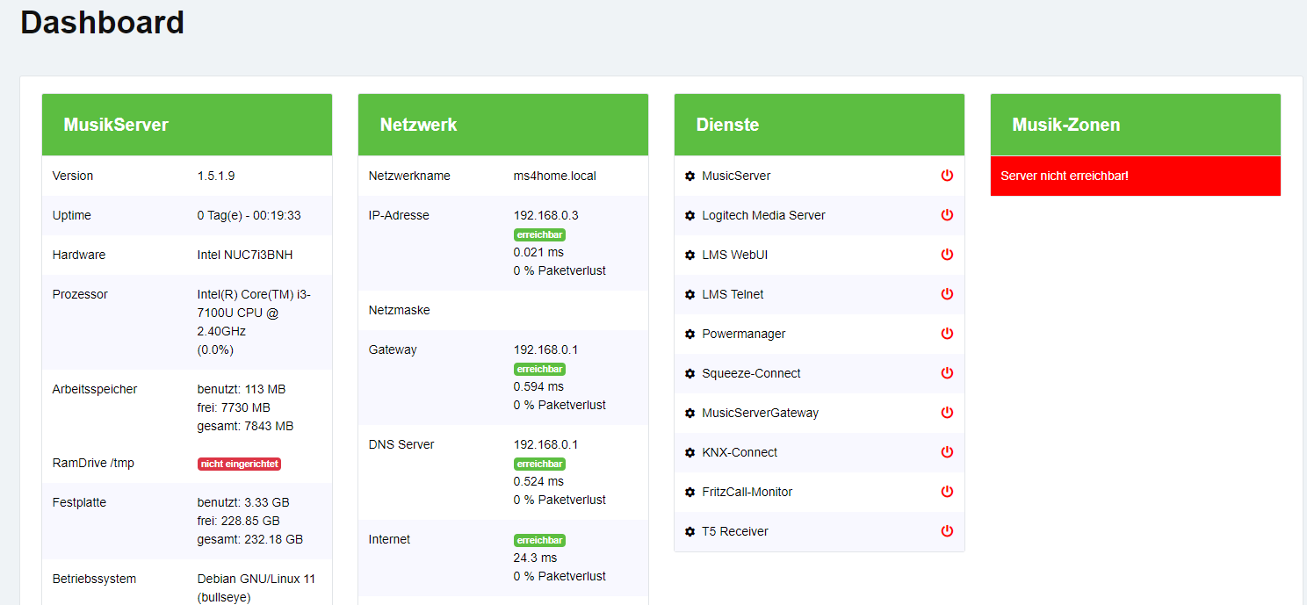
Task: Toggle power for T5 Receiver
Action: [947, 531]
